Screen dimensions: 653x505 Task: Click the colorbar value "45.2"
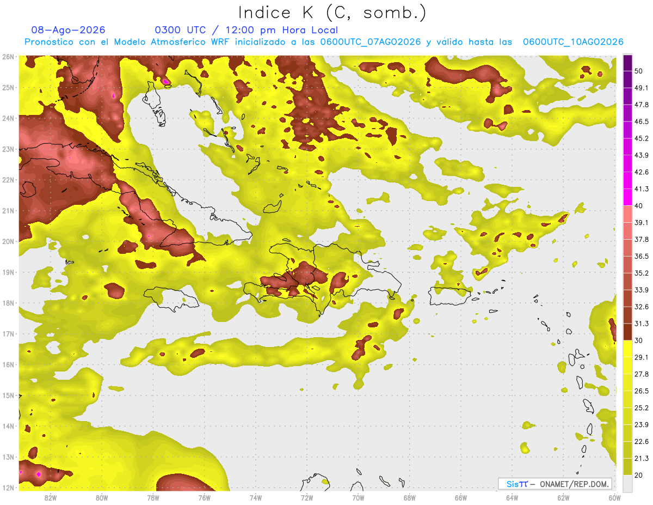pyautogui.click(x=641, y=138)
